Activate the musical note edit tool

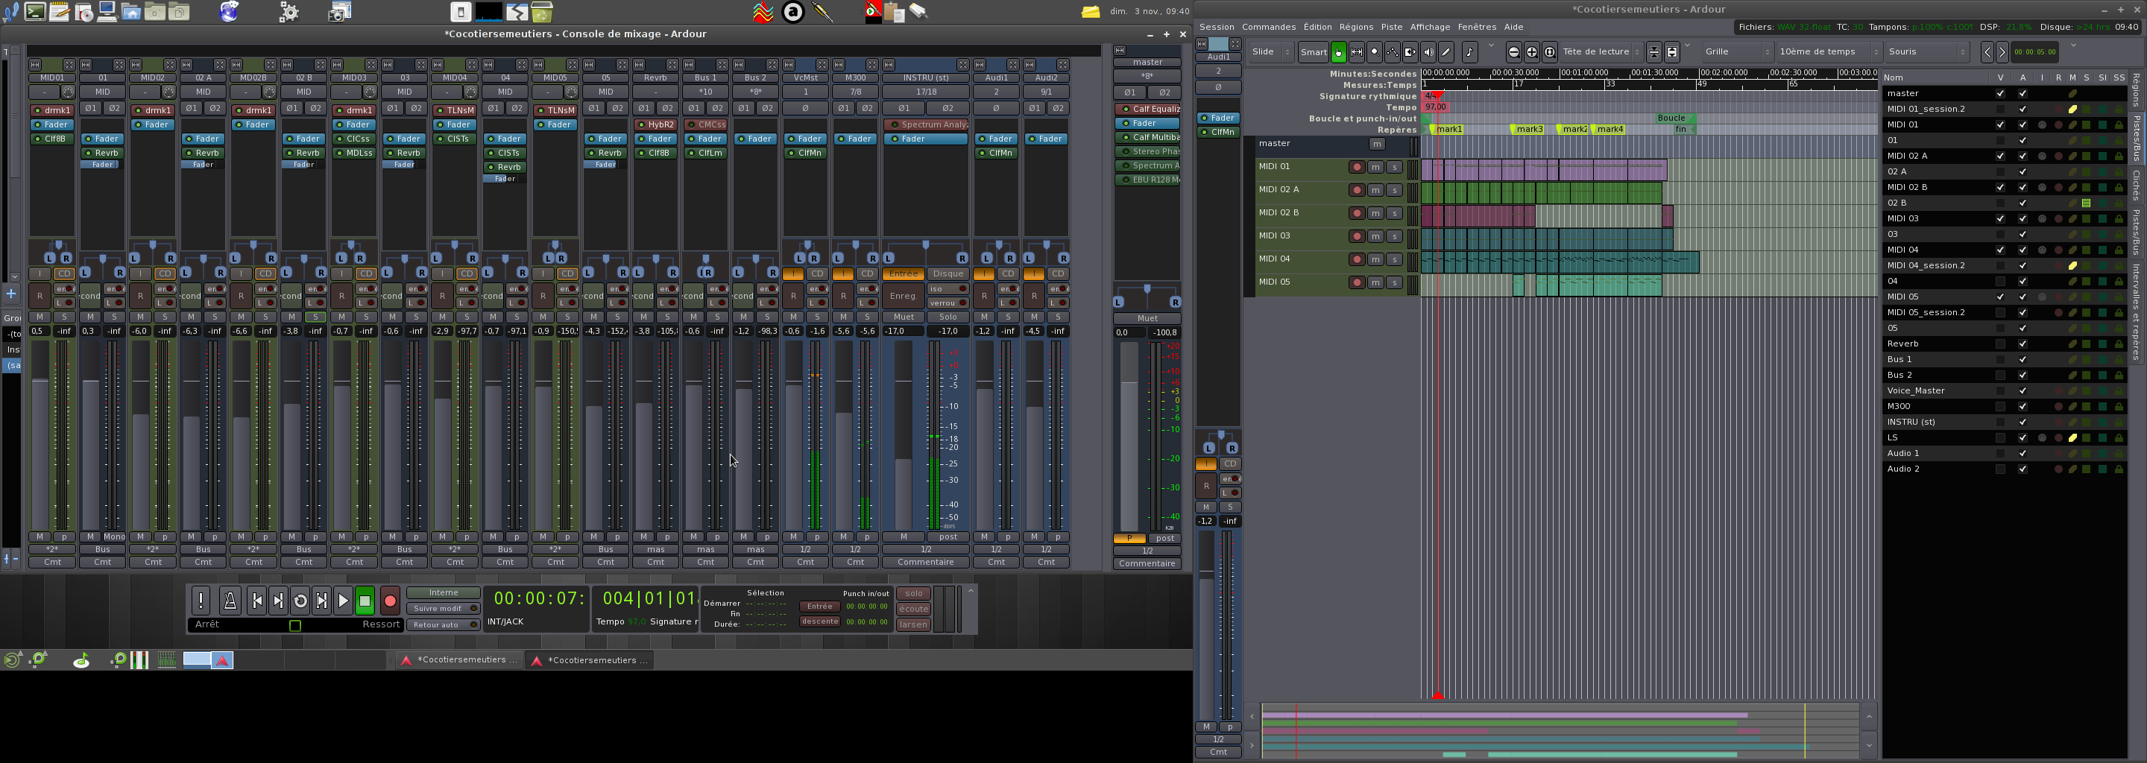tap(1469, 51)
